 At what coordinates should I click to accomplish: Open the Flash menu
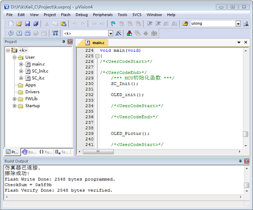point(66,15)
